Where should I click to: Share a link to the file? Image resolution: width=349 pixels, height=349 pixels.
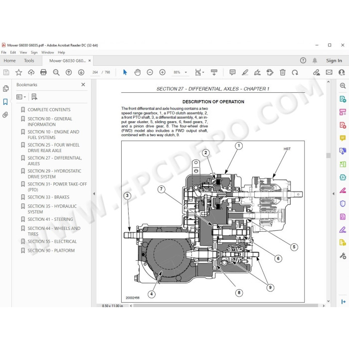pyautogui.click(x=316, y=72)
